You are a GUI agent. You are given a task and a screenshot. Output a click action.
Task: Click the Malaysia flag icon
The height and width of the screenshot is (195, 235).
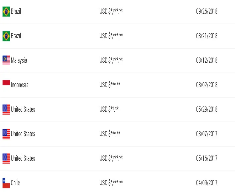pyautogui.click(x=6, y=60)
